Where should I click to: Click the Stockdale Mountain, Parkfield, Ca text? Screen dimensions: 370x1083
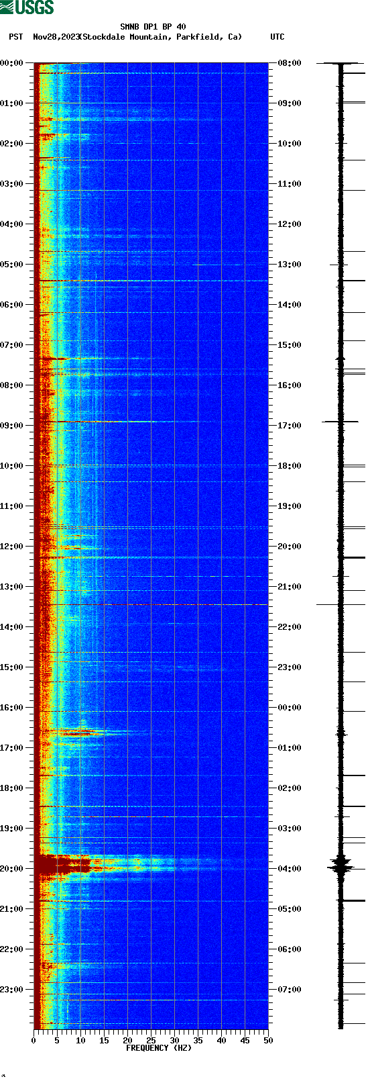161,37
